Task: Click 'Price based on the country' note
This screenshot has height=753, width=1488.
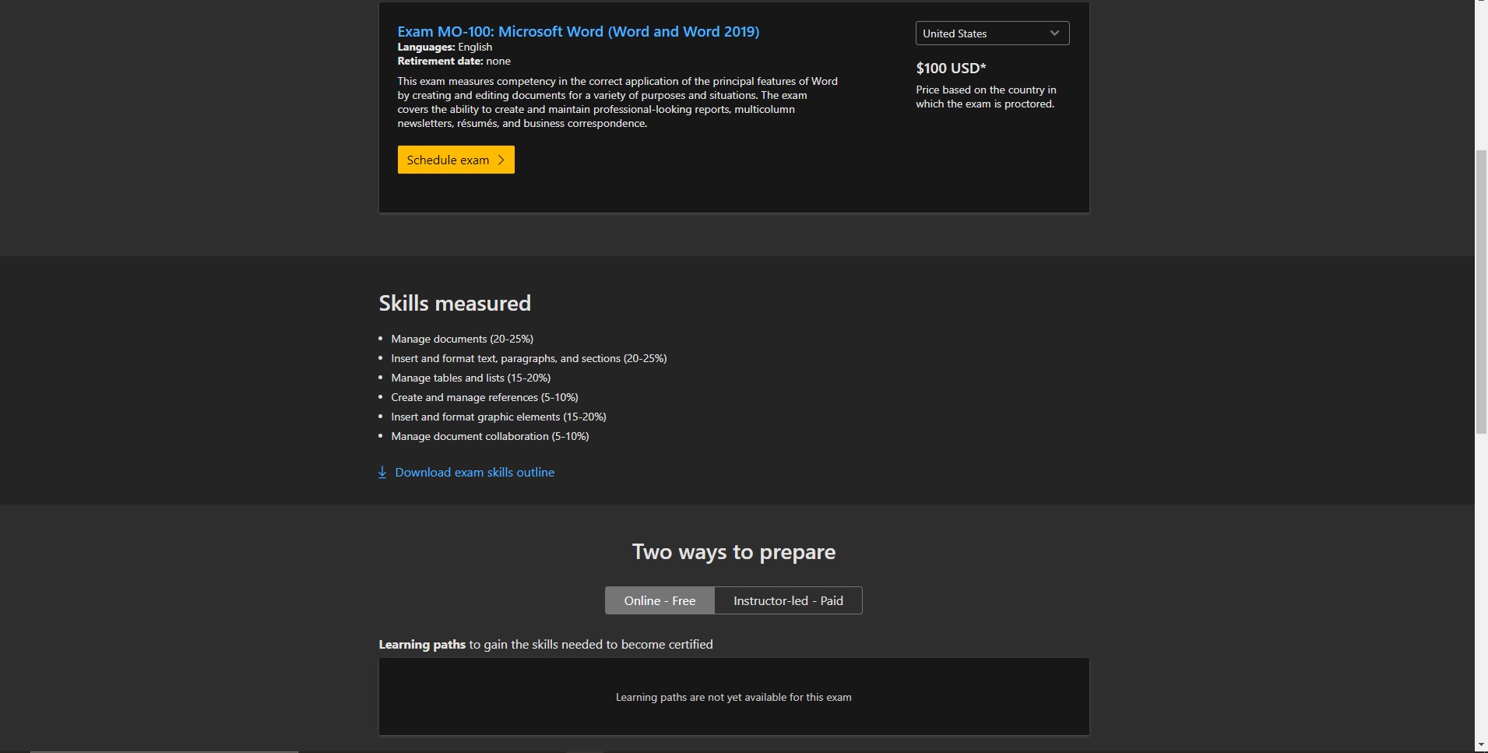Action: click(986, 97)
